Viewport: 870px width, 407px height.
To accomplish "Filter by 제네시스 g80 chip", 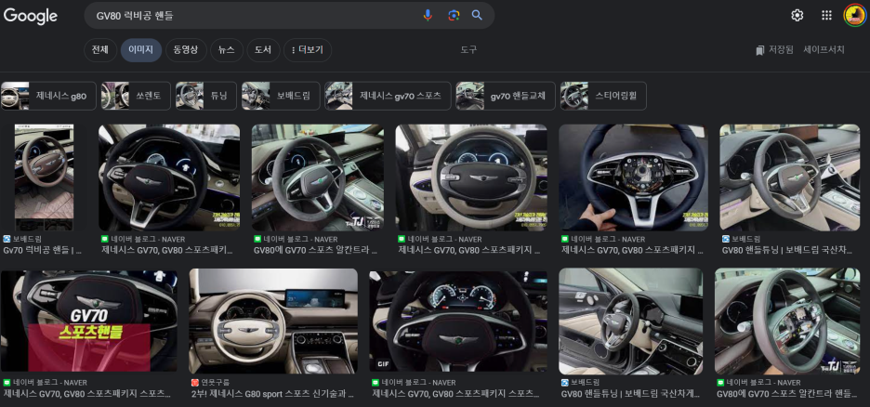I will pyautogui.click(x=48, y=96).
